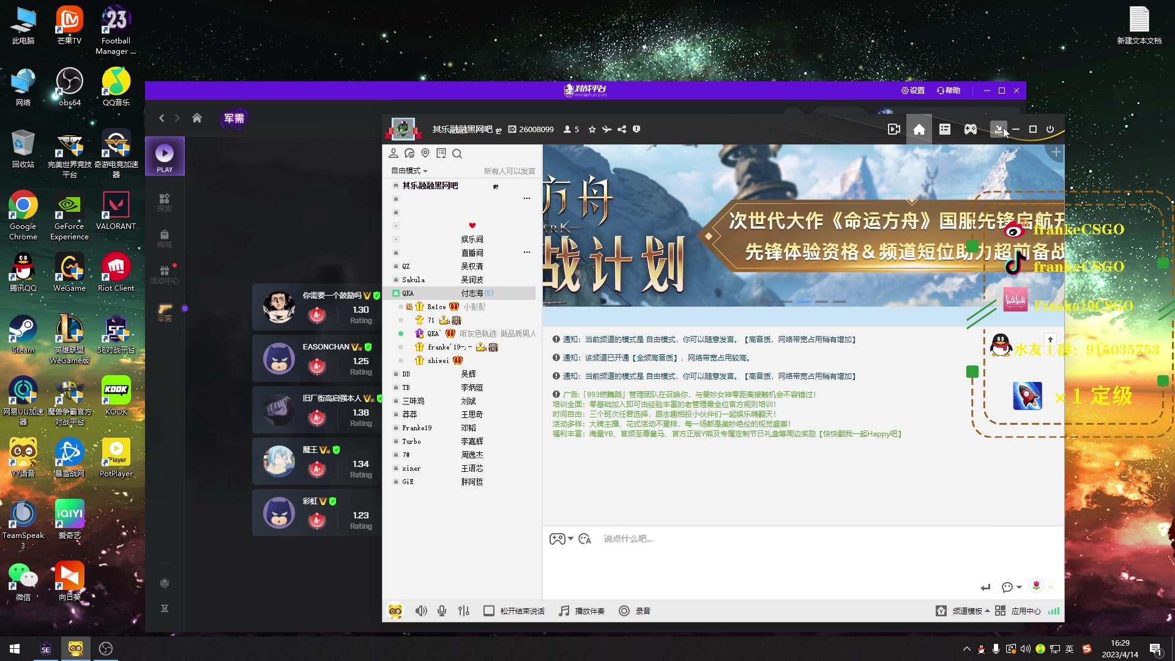Open the Windows Start menu
The image size is (1175, 661).
(x=15, y=649)
